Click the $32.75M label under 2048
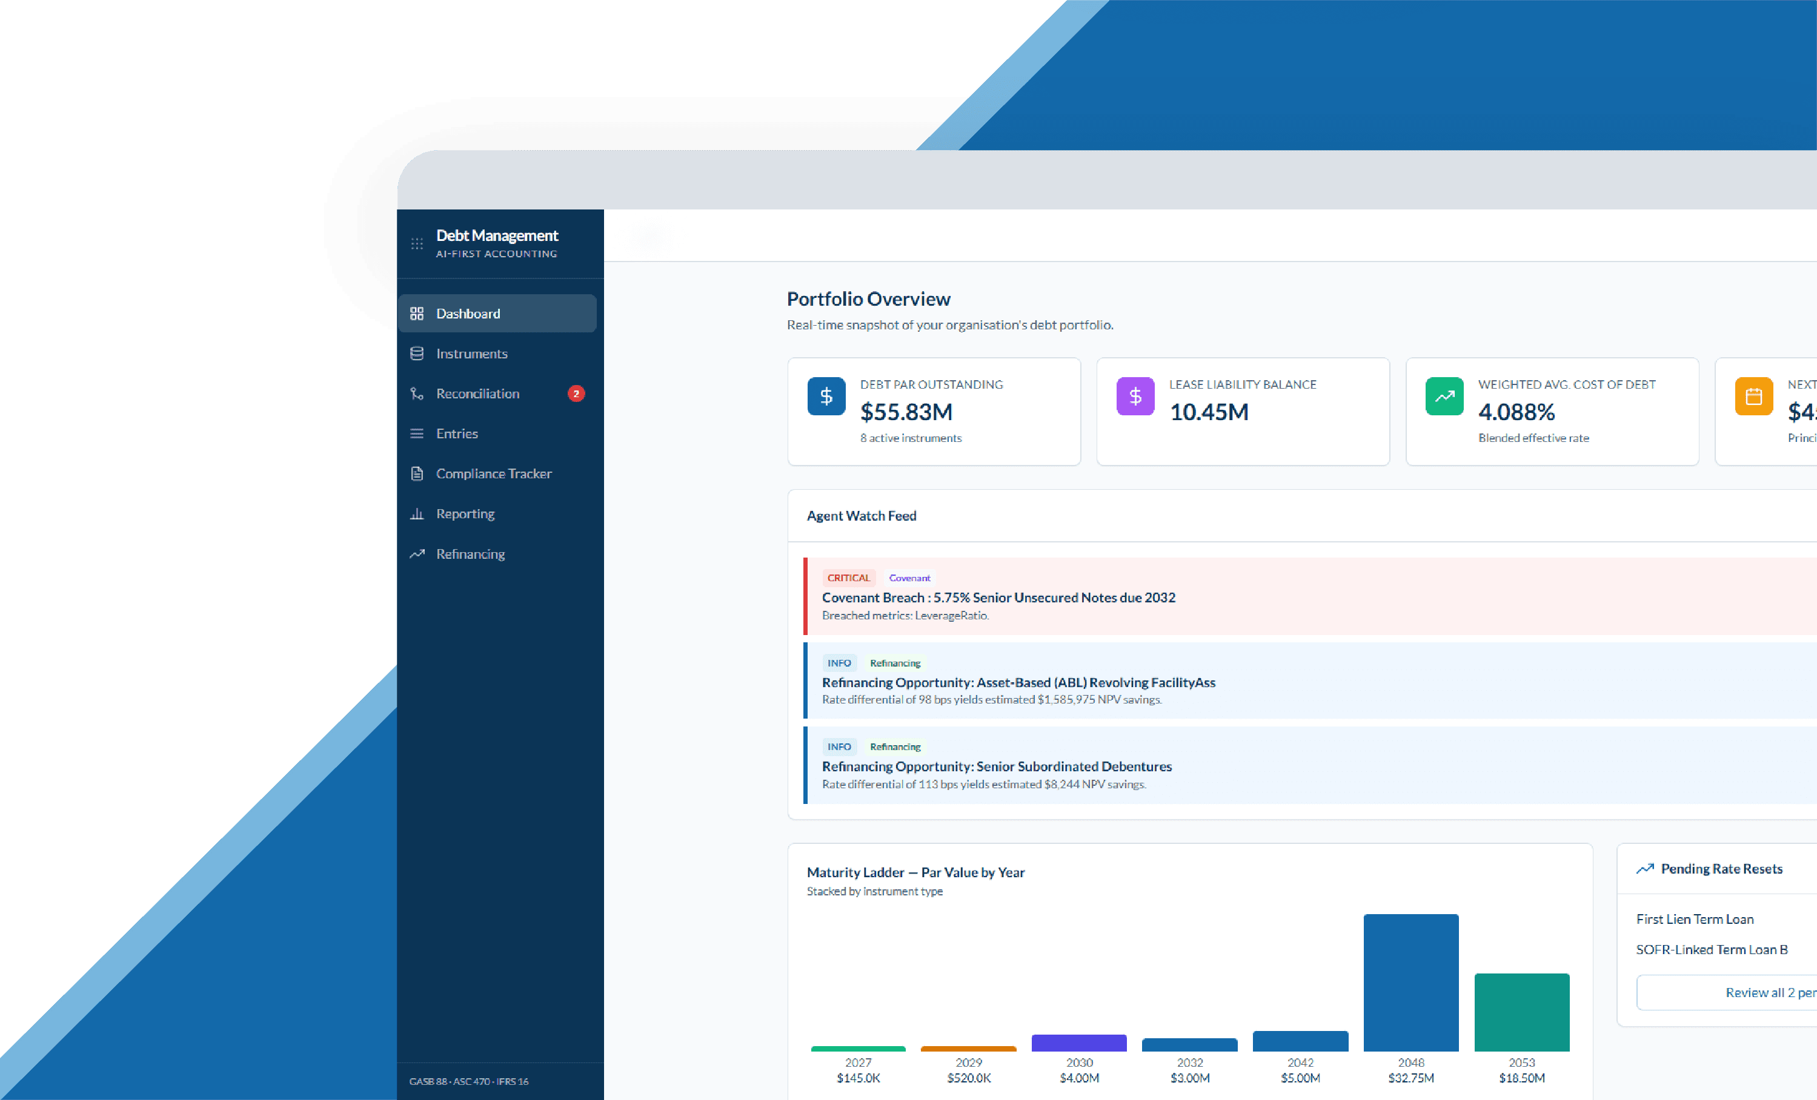 pyautogui.click(x=1410, y=1078)
